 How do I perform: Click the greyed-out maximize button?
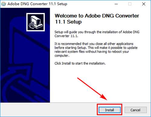point(130,4)
